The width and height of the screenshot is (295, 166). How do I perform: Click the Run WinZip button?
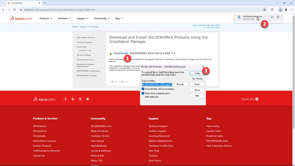pos(197,79)
